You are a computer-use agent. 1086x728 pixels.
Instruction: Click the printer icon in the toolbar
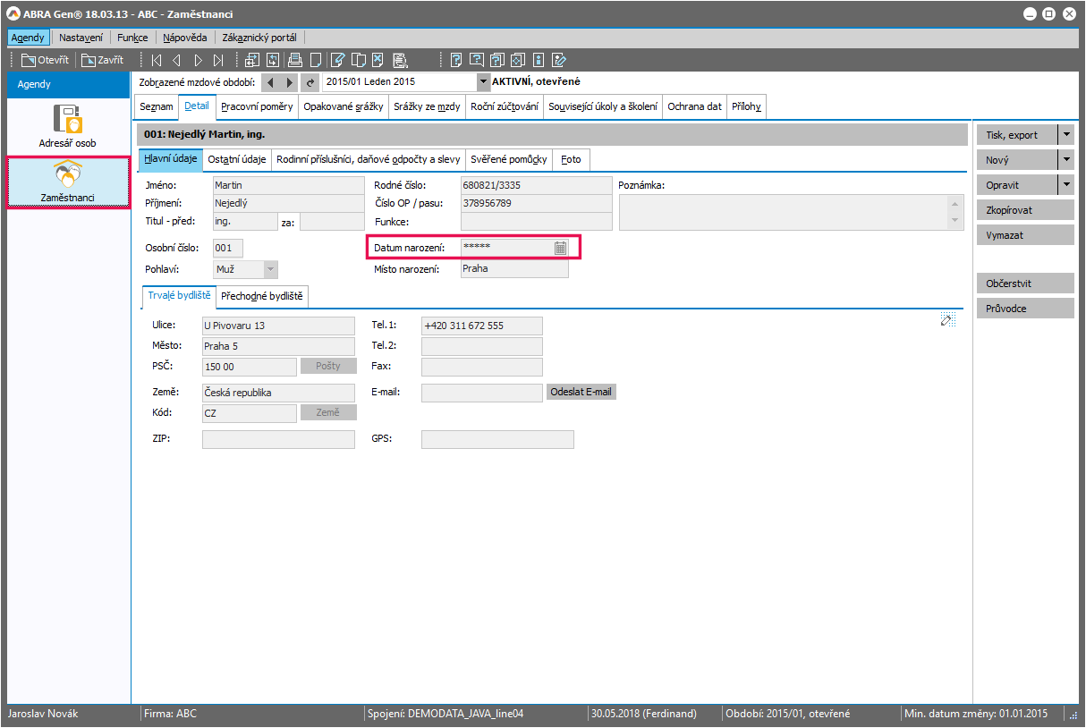click(294, 61)
